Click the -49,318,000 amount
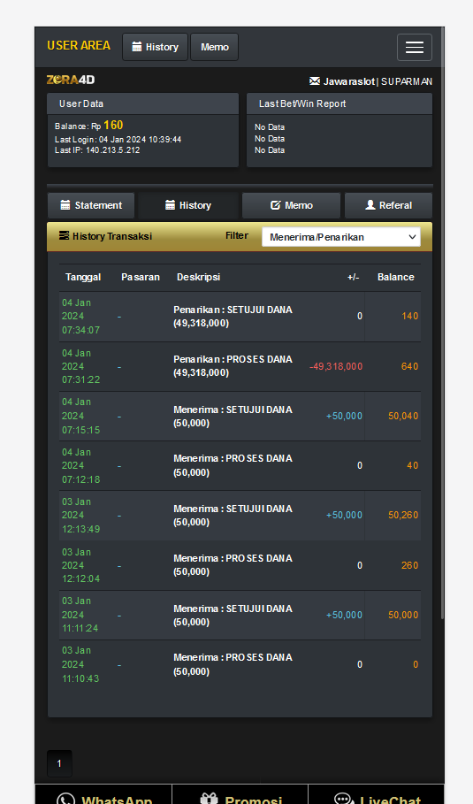Image resolution: width=473 pixels, height=804 pixels. click(x=336, y=366)
